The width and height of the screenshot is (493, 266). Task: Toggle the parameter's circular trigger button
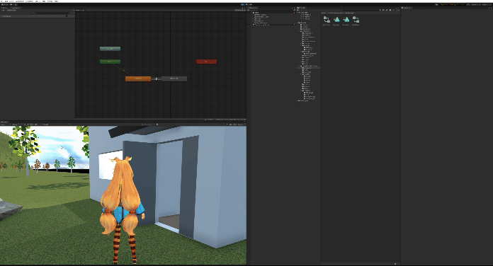[x=67, y=16]
